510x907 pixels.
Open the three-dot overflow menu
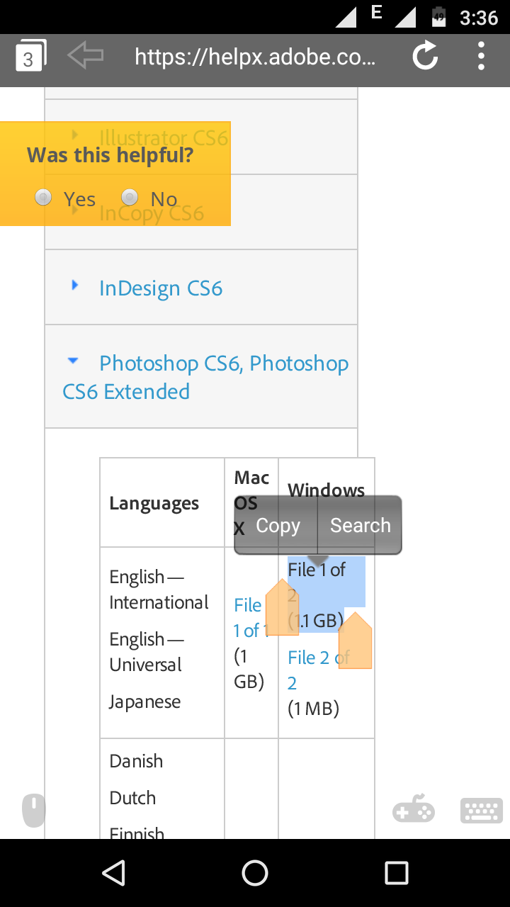click(x=481, y=56)
